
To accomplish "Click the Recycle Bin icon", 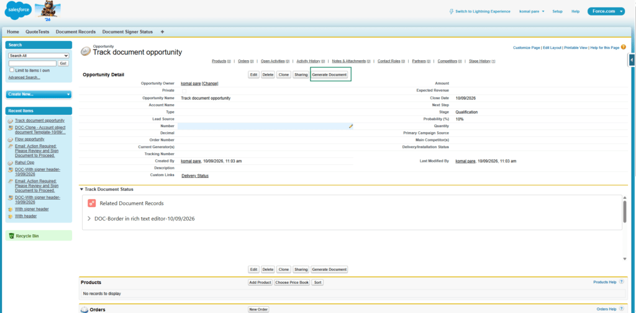I will pyautogui.click(x=12, y=236).
